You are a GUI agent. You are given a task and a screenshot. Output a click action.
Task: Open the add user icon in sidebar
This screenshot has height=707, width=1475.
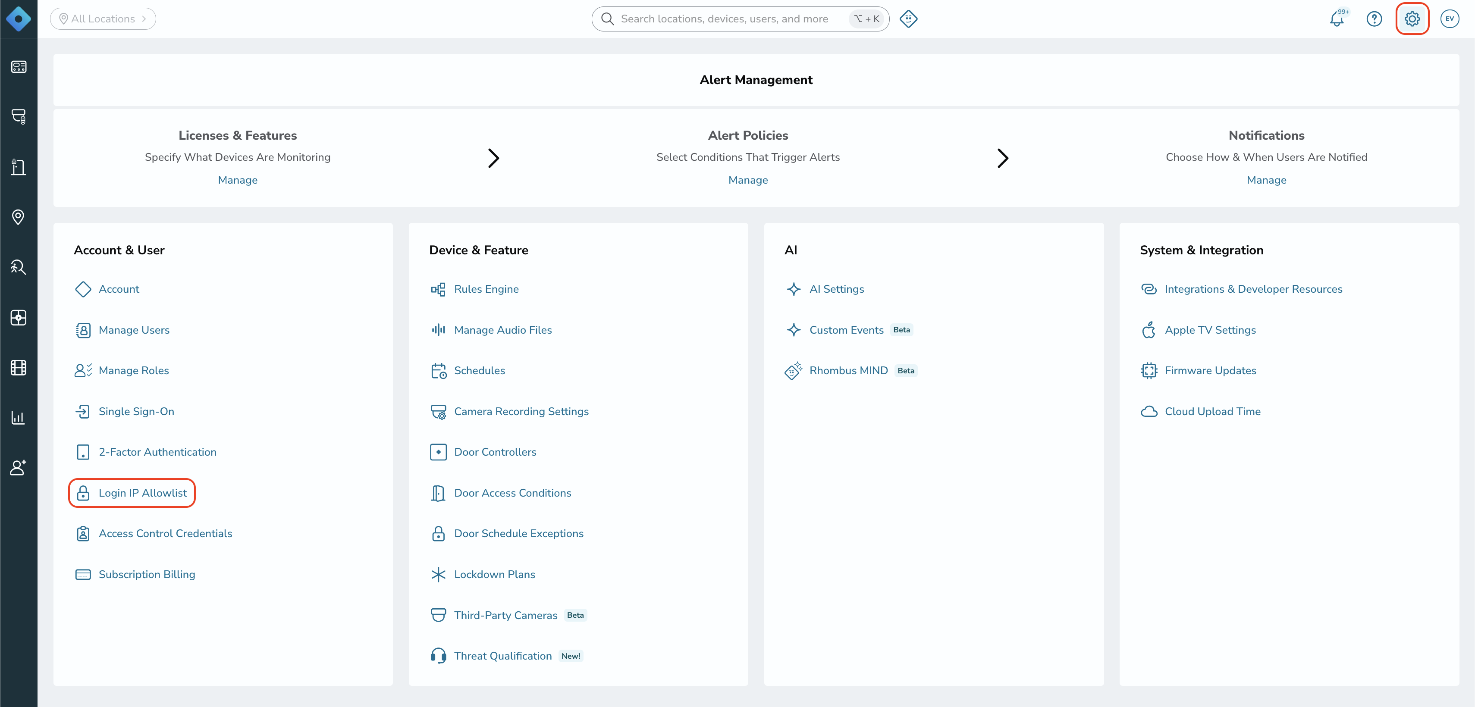point(18,468)
